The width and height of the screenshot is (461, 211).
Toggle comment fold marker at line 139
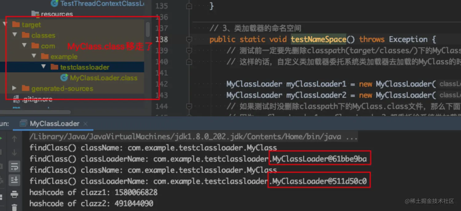coord(189,51)
